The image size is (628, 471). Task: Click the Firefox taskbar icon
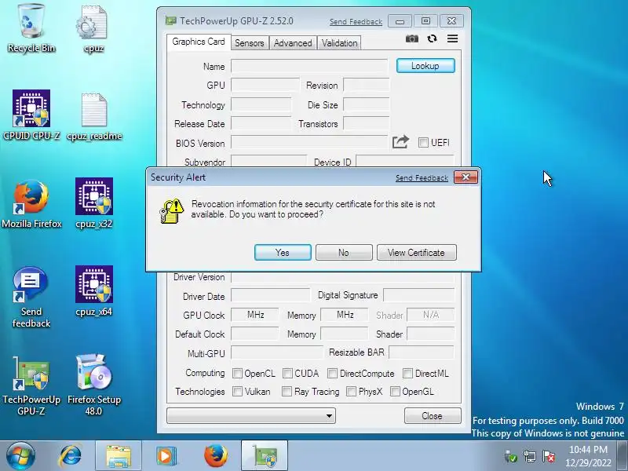[x=215, y=456]
